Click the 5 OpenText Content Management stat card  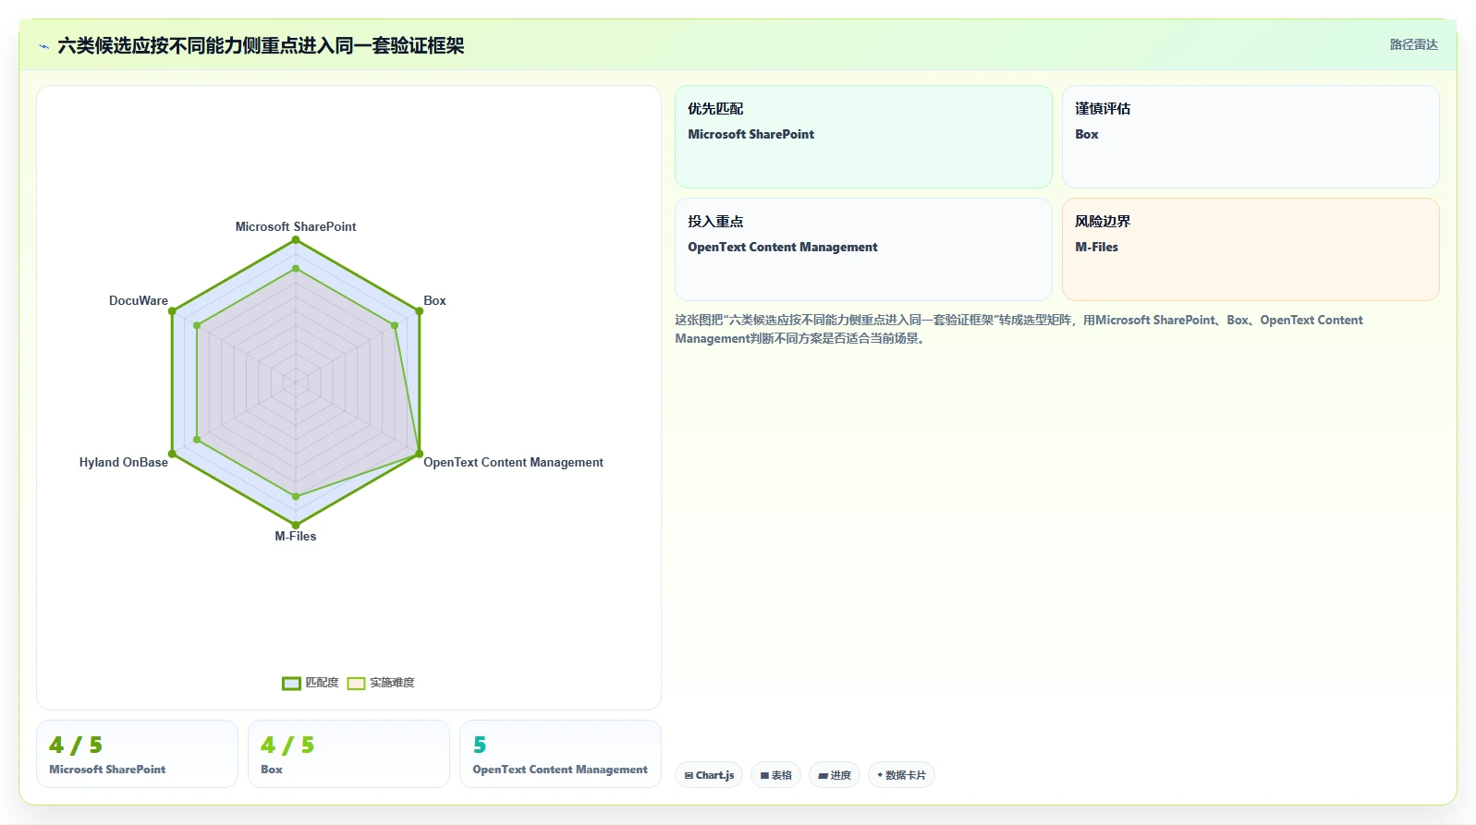[x=560, y=754]
